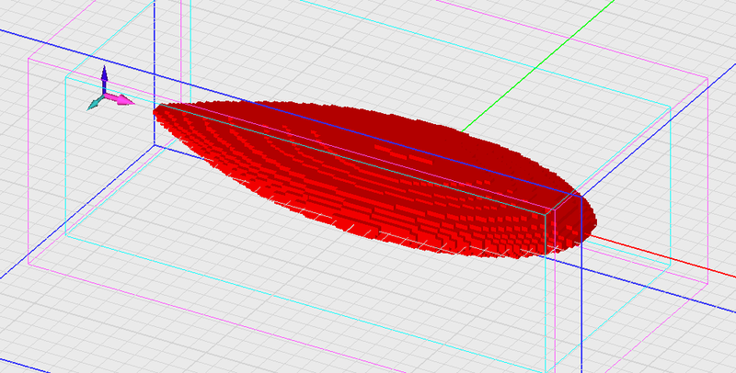Click the dark blue upward arrow of the axis triad
Viewport: 736px width, 373px height.
click(104, 79)
